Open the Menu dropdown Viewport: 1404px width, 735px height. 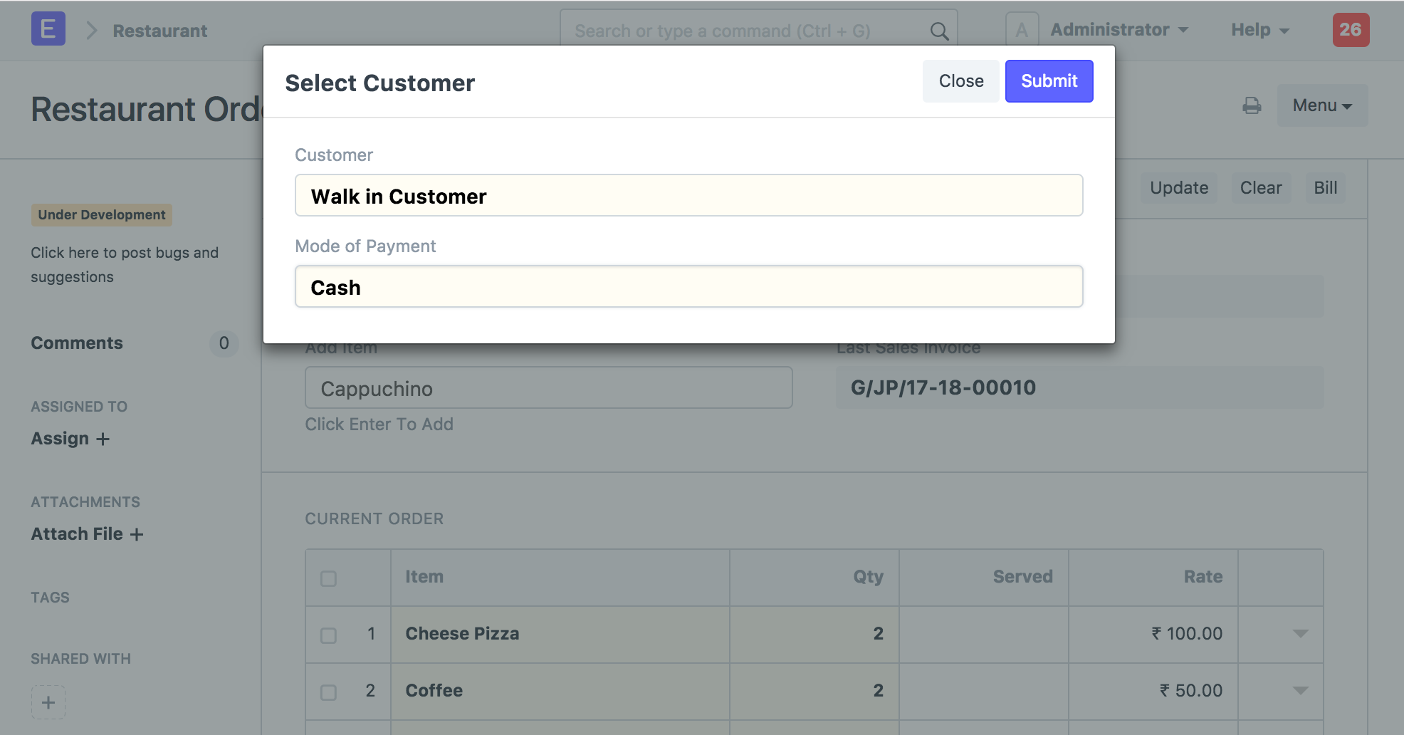click(1321, 106)
